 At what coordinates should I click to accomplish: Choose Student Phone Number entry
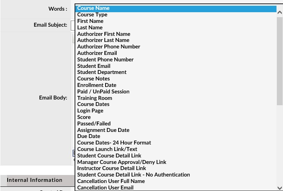tap(176, 60)
